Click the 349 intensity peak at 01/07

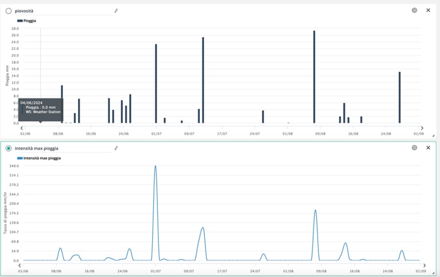[155, 166]
